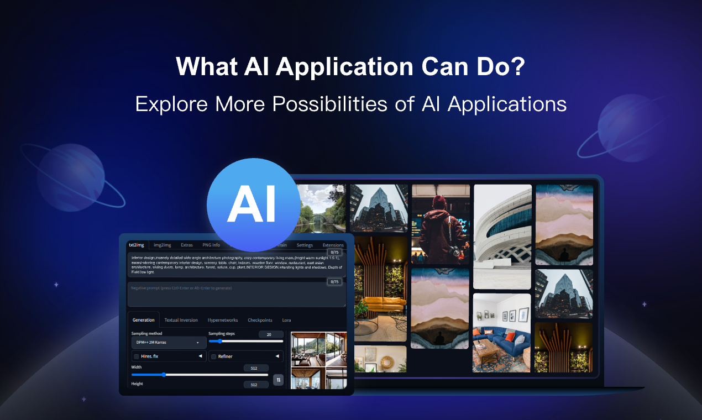The width and height of the screenshot is (702, 420).
Task: Click the Sampling steps value field
Action: point(271,334)
